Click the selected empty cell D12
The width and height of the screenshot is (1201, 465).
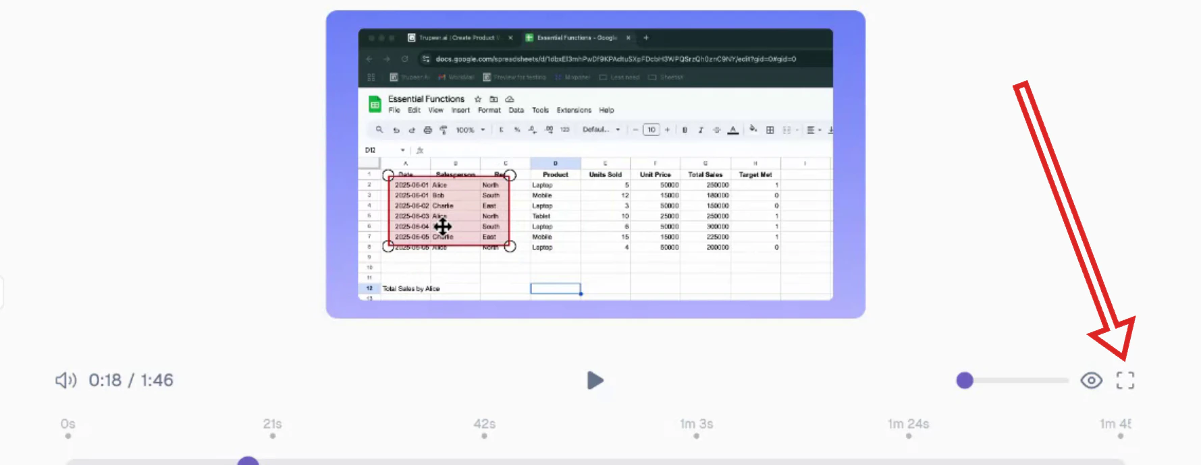tap(556, 288)
